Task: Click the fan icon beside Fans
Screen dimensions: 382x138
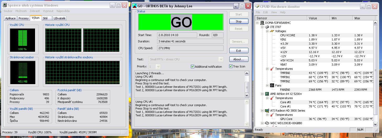Action: (272, 85)
